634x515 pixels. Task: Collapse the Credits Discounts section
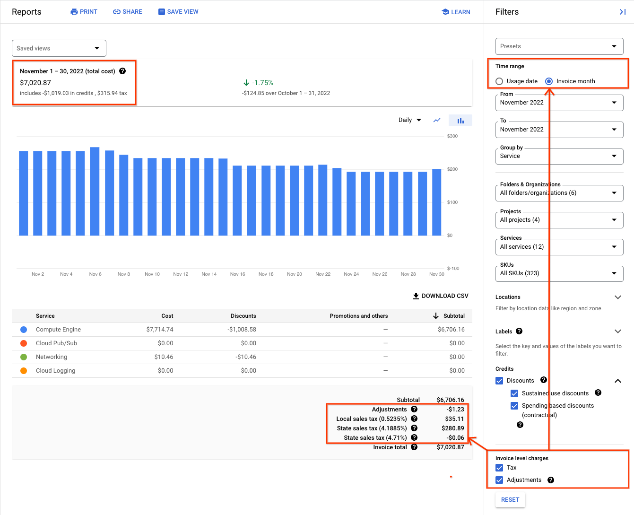pyautogui.click(x=617, y=381)
